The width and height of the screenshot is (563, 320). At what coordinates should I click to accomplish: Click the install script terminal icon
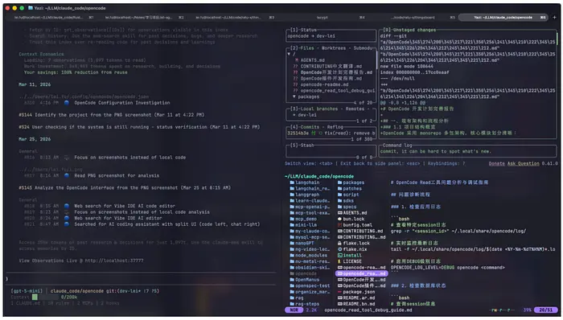(339, 256)
